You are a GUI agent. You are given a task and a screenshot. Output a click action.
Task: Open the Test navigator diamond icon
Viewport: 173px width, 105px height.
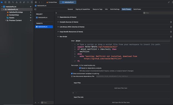pos(21,2)
